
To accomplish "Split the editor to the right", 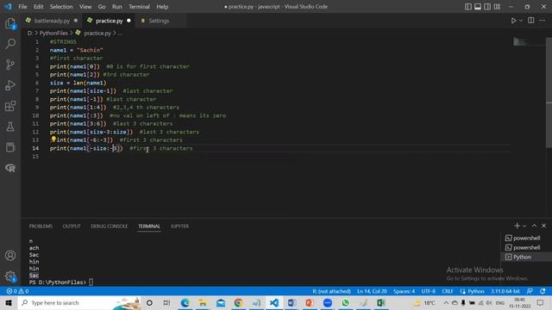I will pos(531,21).
